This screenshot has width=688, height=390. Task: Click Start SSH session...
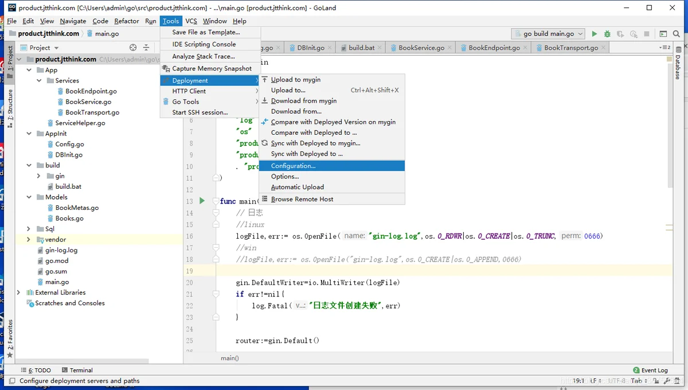[x=210, y=112]
